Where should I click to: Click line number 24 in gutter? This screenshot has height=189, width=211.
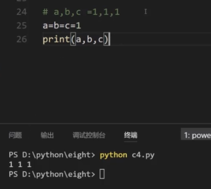tap(22, 12)
